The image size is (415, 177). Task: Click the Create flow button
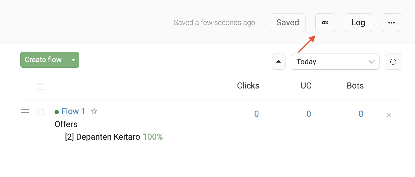pyautogui.click(x=43, y=60)
